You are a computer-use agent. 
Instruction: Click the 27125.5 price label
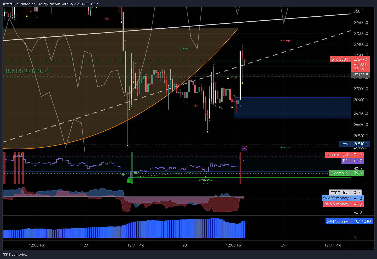[361, 75]
